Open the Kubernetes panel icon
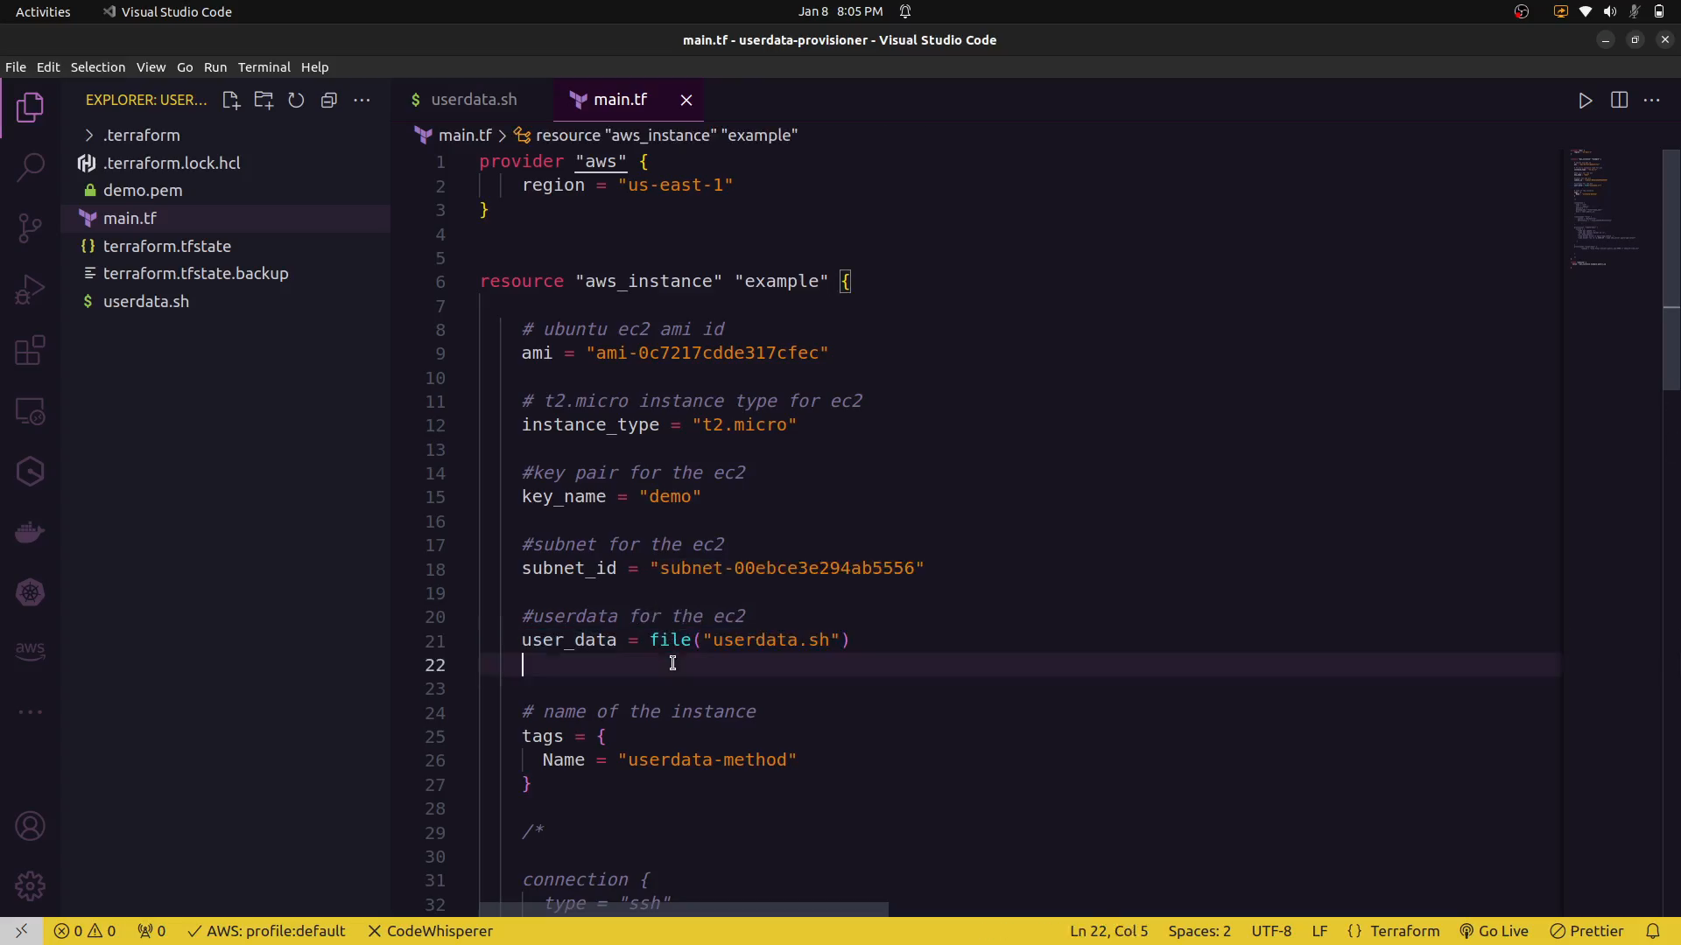This screenshot has width=1681, height=945. click(x=31, y=592)
